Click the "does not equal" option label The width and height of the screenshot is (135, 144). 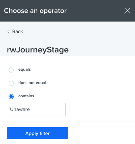pos(32,83)
